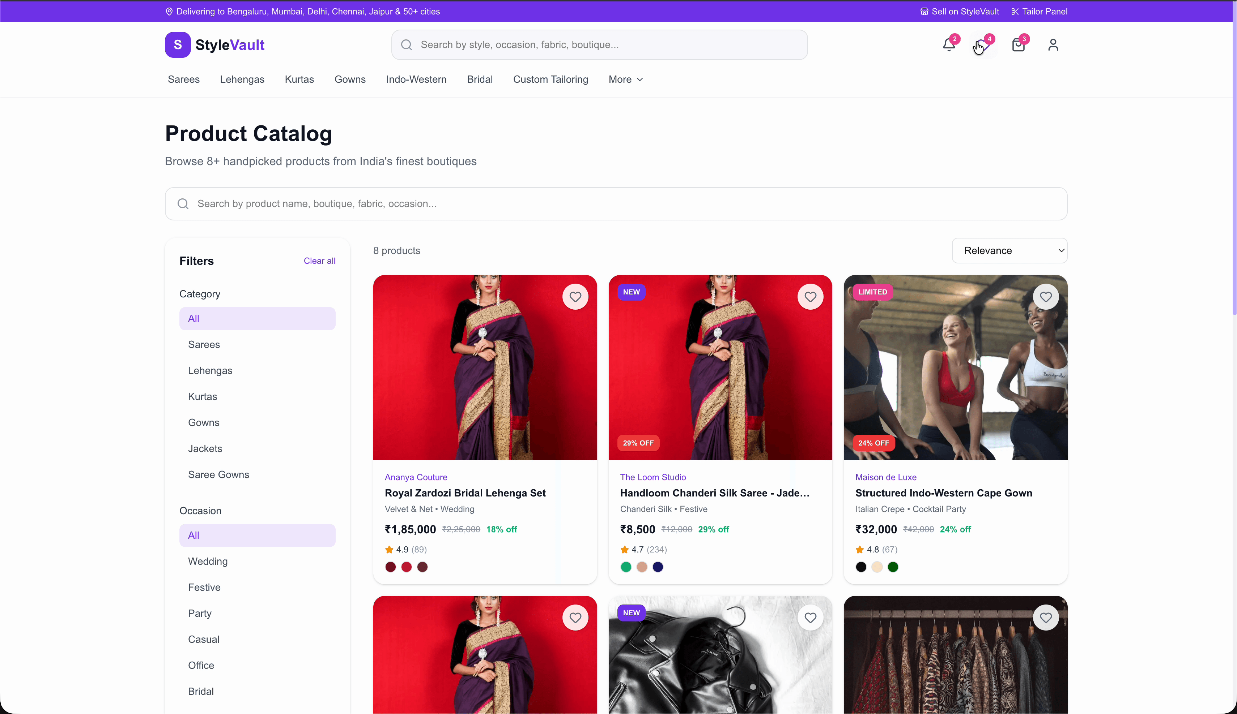Click the StyleVault logo
This screenshot has height=714, width=1237.
[x=215, y=45]
